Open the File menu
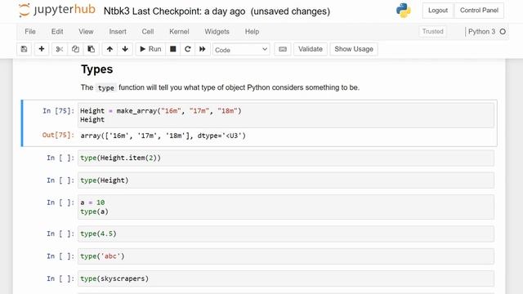Viewport: 523px width, 294px height. pyautogui.click(x=30, y=32)
